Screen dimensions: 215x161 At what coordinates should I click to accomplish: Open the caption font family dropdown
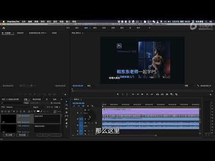[x=18, y=107]
